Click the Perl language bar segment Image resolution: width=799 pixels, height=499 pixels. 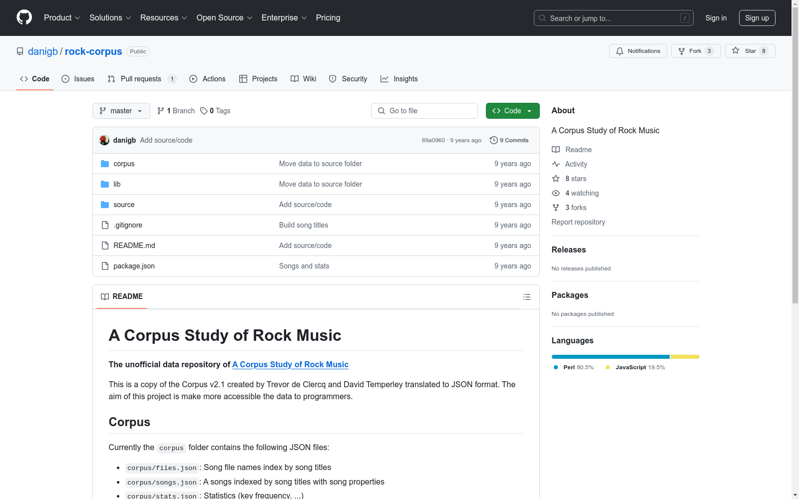click(611, 357)
